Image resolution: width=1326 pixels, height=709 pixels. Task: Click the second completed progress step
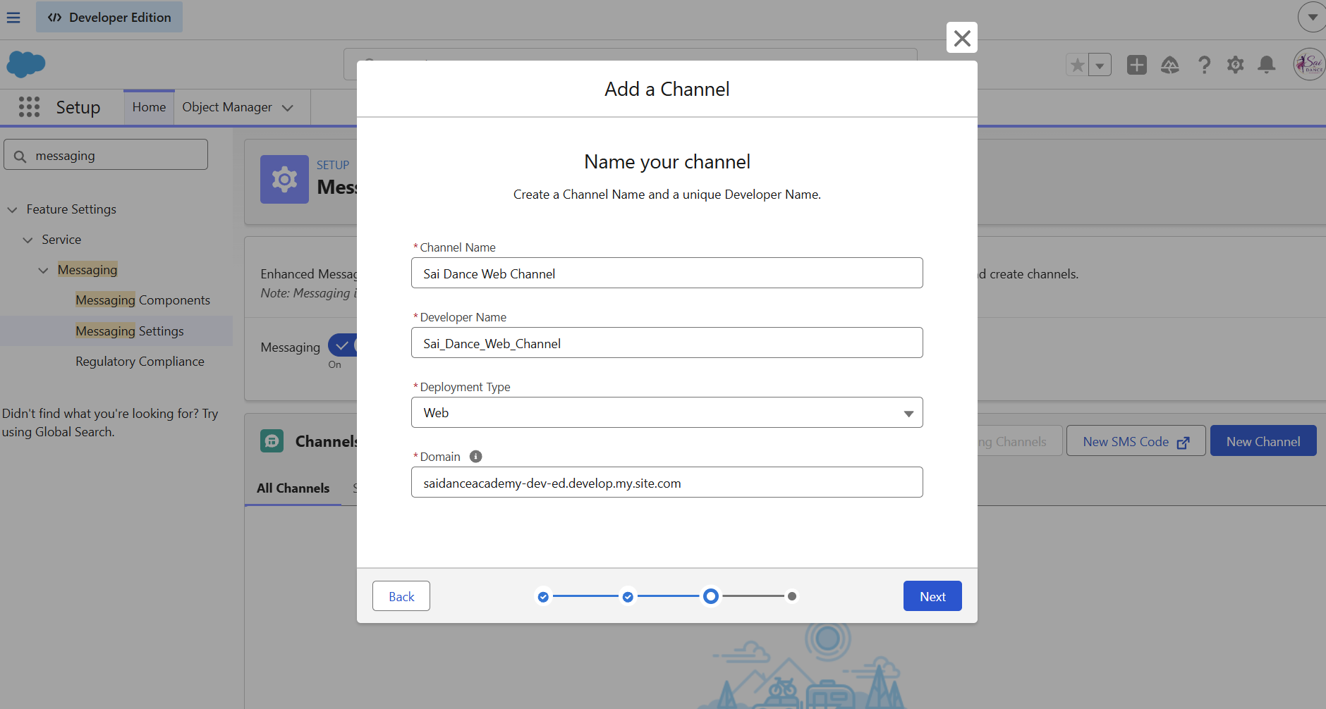(x=628, y=597)
